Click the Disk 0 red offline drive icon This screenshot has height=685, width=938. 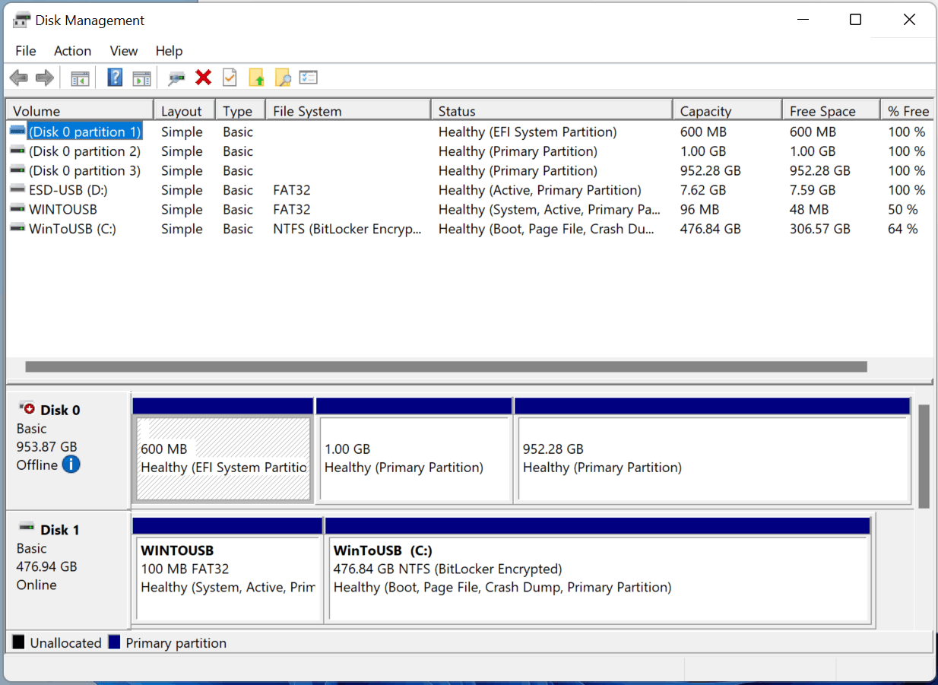pyautogui.click(x=27, y=409)
